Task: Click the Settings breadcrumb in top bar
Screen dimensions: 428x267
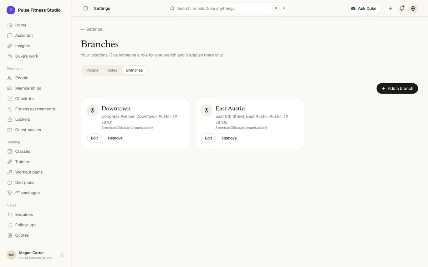Action: click(x=102, y=9)
